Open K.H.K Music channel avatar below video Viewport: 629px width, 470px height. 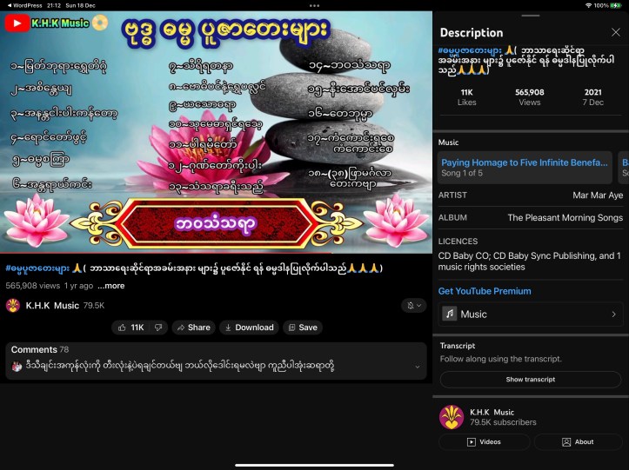coord(13,305)
